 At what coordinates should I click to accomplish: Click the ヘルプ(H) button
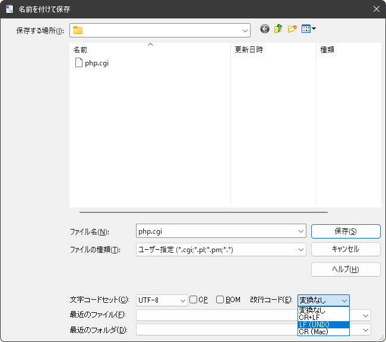tap(346, 269)
